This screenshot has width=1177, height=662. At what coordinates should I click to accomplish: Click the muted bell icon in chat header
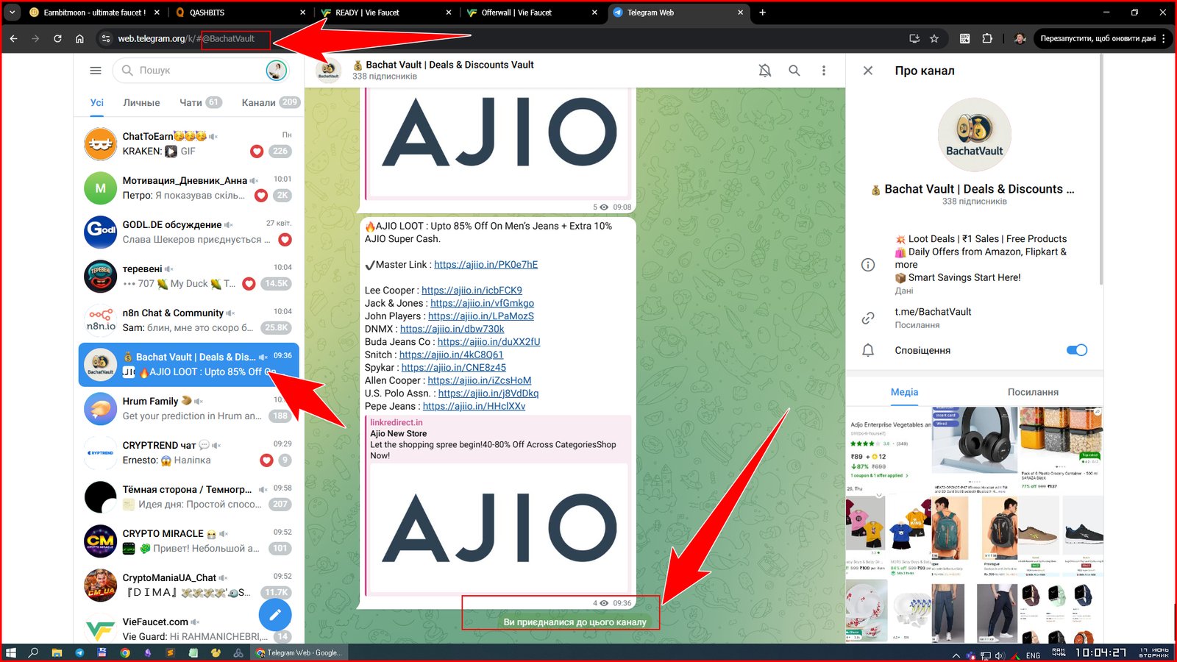coord(765,71)
